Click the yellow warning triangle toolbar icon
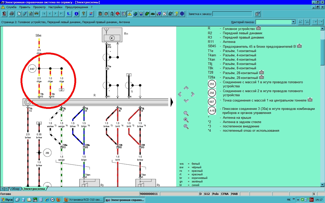325x203 pixels. 129,14
